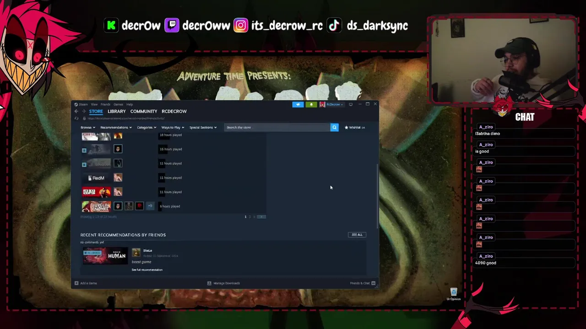The image size is (586, 329).
Task: Open SkaLo's profile name link
Action: point(147,250)
